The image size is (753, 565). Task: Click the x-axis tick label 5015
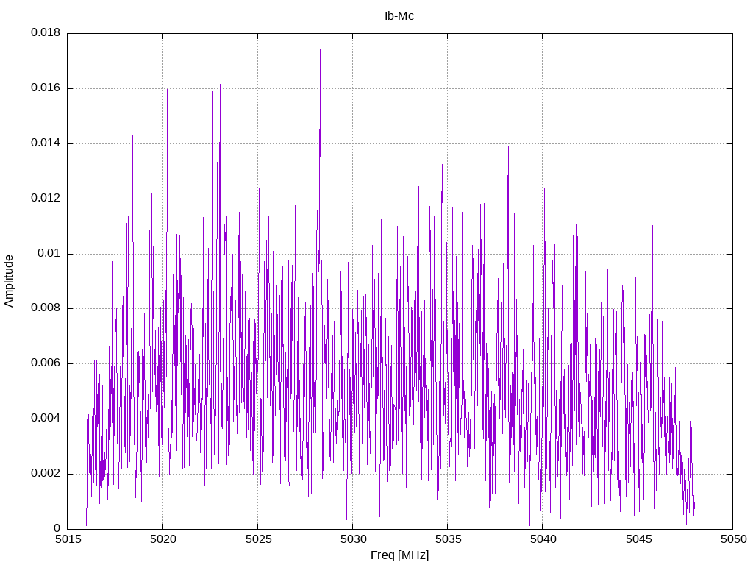[x=68, y=539]
